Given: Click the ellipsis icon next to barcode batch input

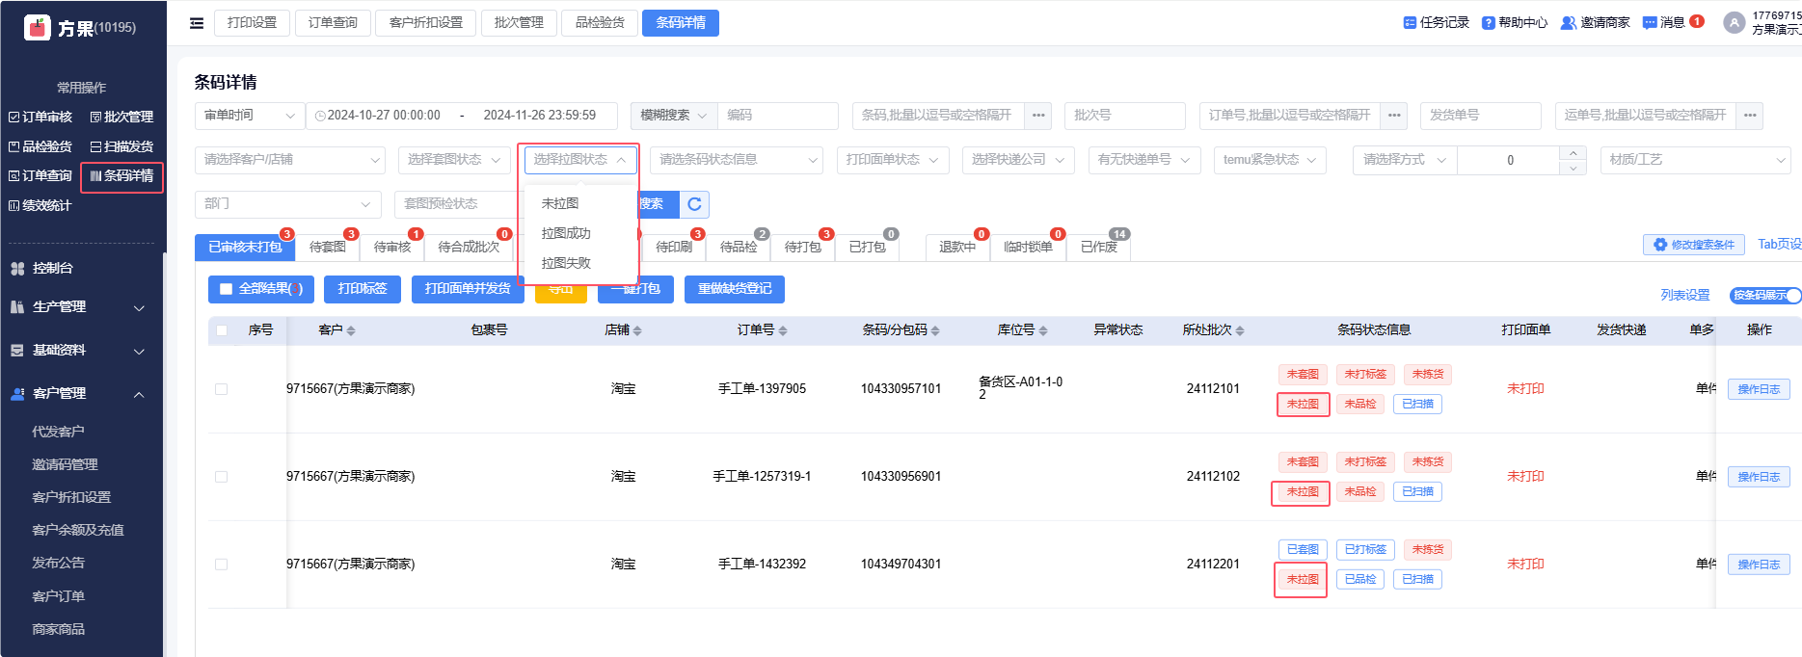Looking at the screenshot, I should (1038, 116).
